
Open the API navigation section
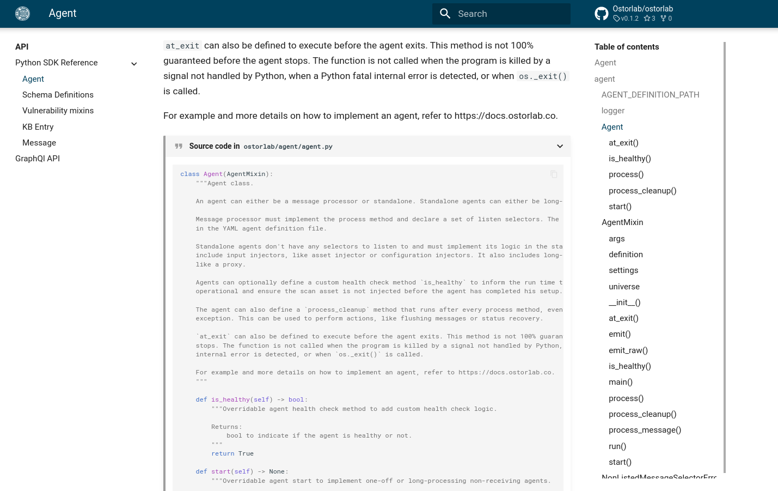tap(22, 47)
